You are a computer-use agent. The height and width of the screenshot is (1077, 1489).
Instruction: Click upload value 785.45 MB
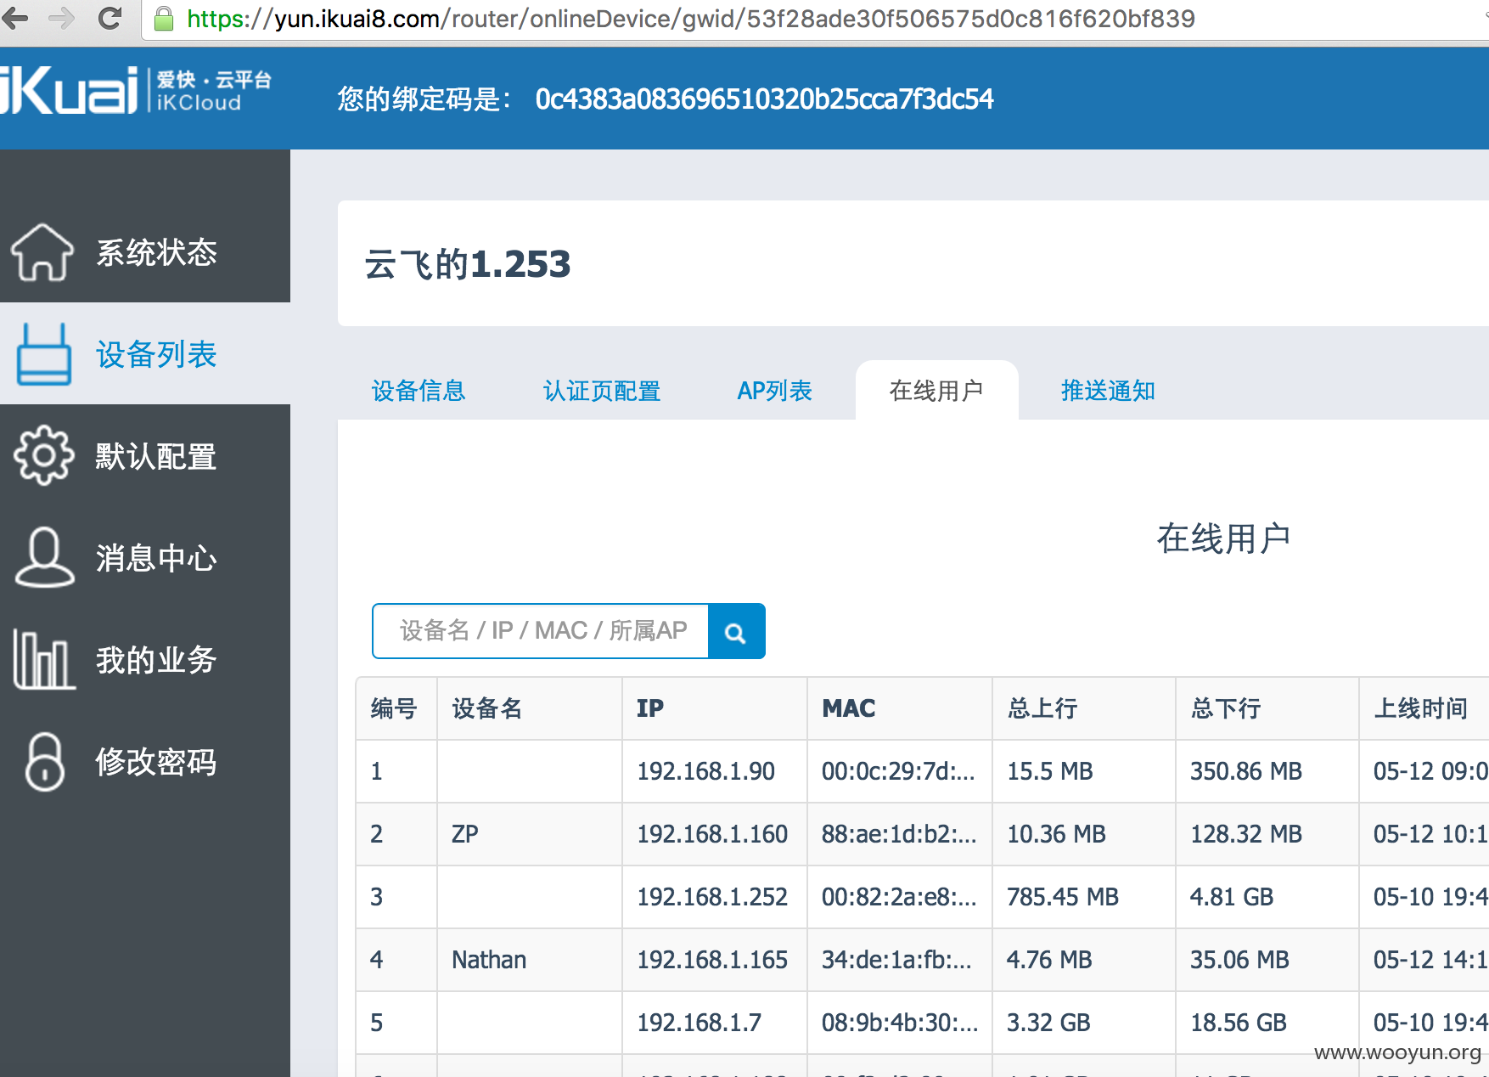click(1063, 897)
